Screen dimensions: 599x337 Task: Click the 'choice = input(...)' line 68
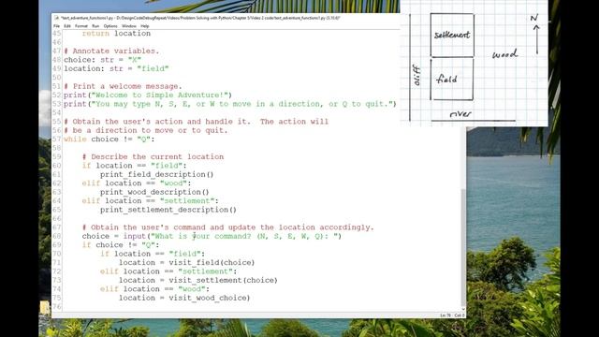click(x=212, y=236)
